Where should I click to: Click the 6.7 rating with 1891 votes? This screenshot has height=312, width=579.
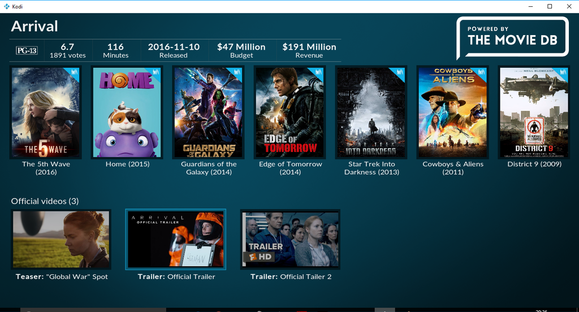tap(67, 50)
